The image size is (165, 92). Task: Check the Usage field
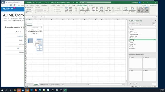point(129,46)
